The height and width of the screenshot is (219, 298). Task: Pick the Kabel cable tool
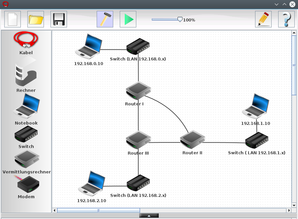[26, 40]
